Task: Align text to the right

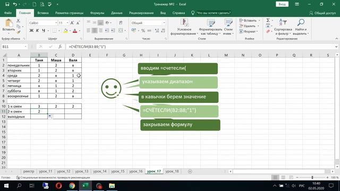Action: [100, 31]
